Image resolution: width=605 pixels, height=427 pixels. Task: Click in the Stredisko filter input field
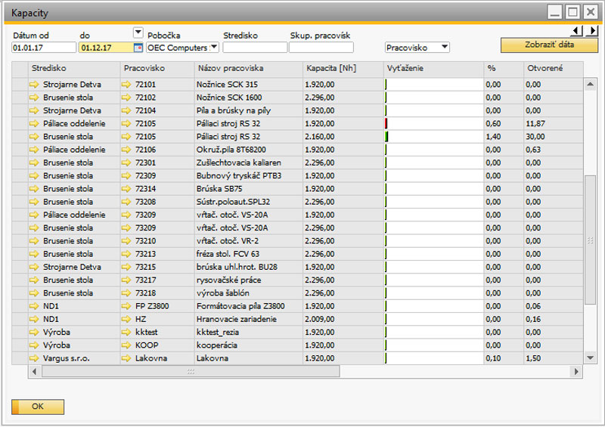(x=254, y=48)
